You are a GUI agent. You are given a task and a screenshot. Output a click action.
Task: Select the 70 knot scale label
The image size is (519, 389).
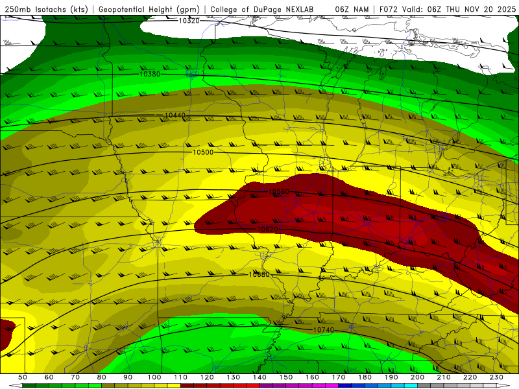click(75, 377)
